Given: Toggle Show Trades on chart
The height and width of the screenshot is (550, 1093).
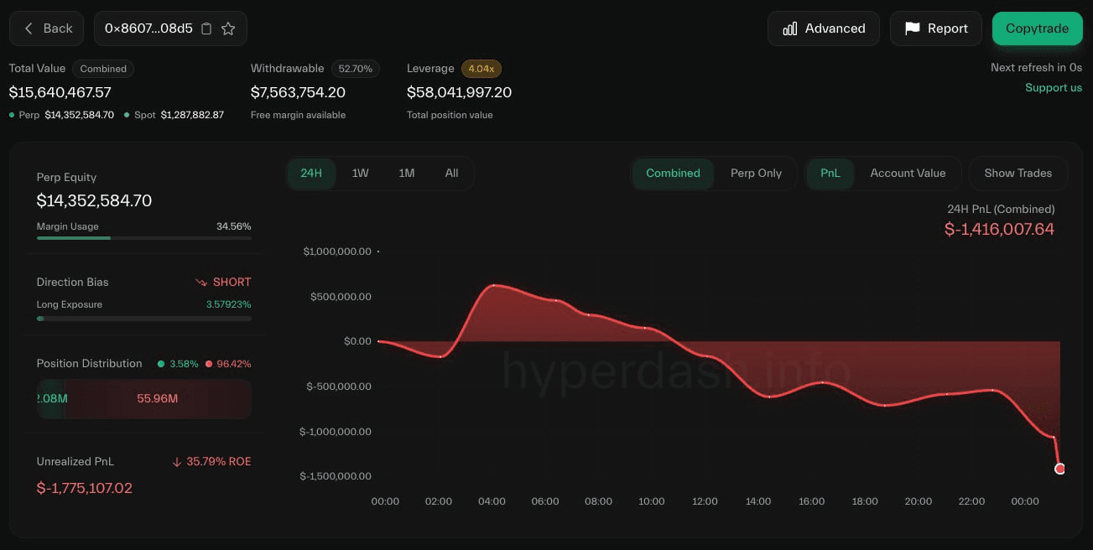Looking at the screenshot, I should click(1018, 174).
